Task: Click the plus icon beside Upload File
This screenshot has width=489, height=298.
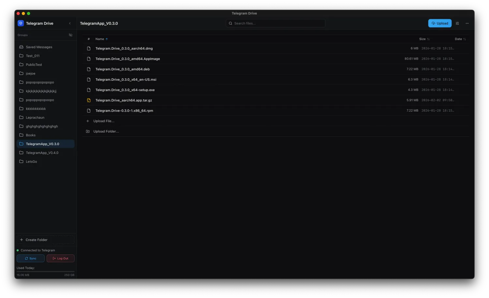Action: point(88,121)
